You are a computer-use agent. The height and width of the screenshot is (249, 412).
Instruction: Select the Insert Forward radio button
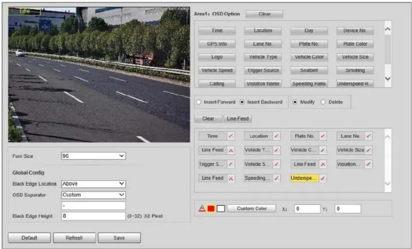point(199,102)
